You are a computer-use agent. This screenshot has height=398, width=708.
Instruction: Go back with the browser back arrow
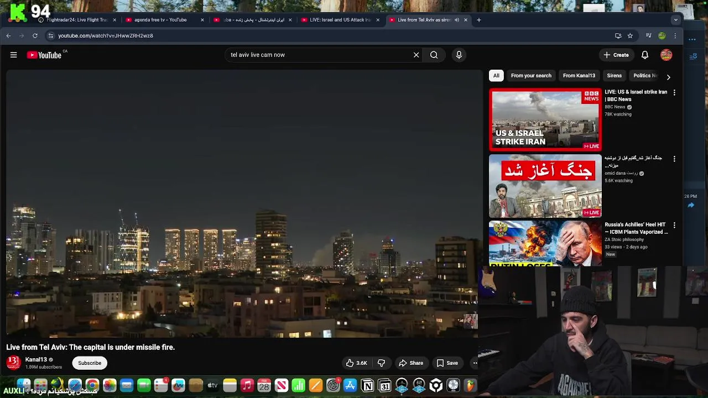click(8, 35)
